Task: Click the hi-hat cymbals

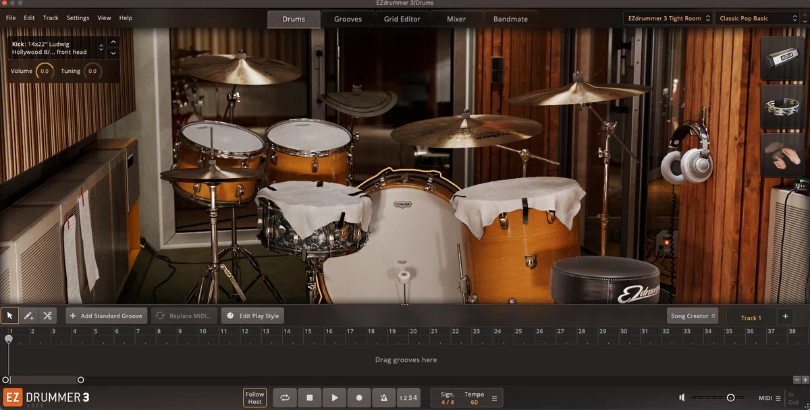Action: [211, 173]
